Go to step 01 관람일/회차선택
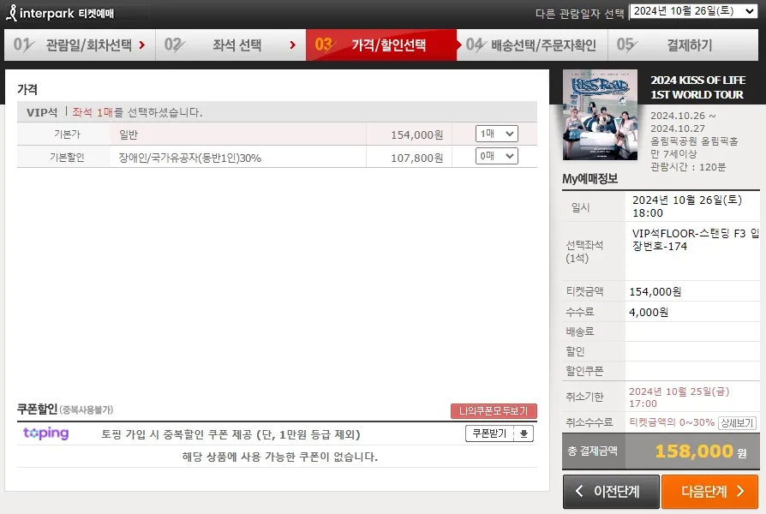 coord(81,45)
